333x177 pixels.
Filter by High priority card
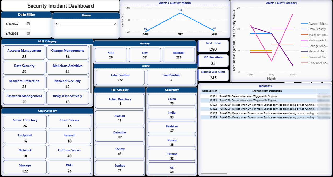pyautogui.click(x=111, y=55)
